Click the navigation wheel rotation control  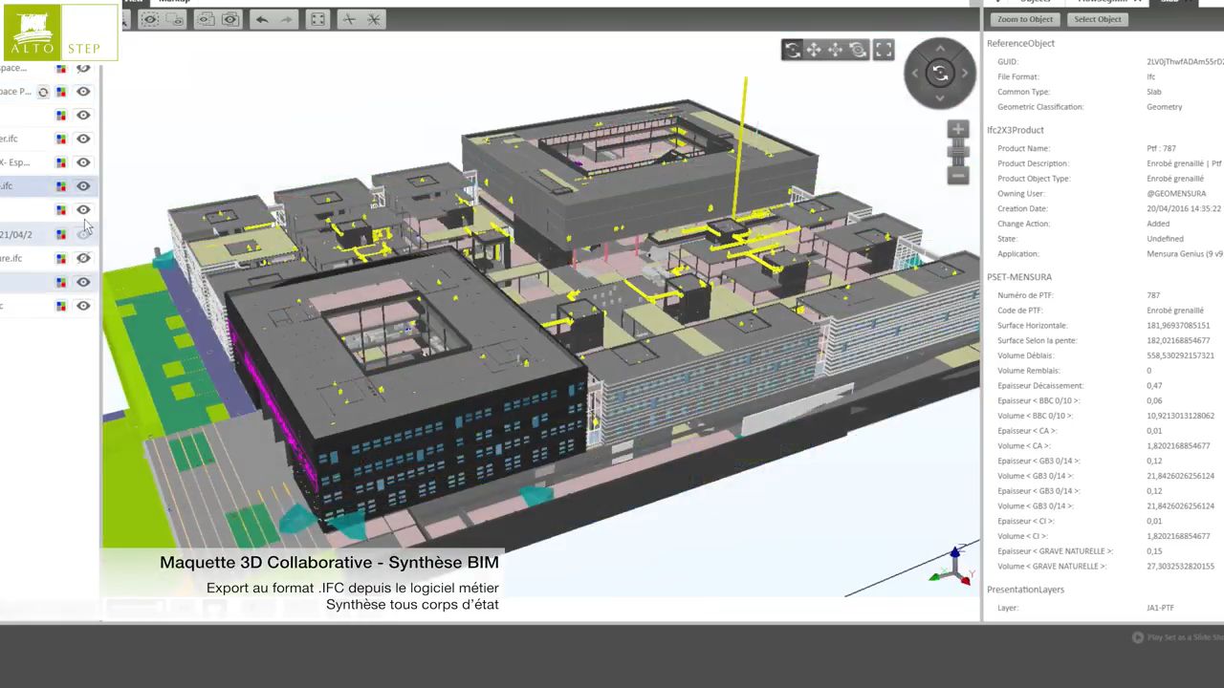[x=940, y=74]
